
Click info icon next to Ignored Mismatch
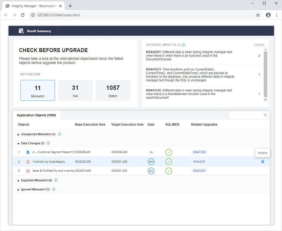click(54, 189)
